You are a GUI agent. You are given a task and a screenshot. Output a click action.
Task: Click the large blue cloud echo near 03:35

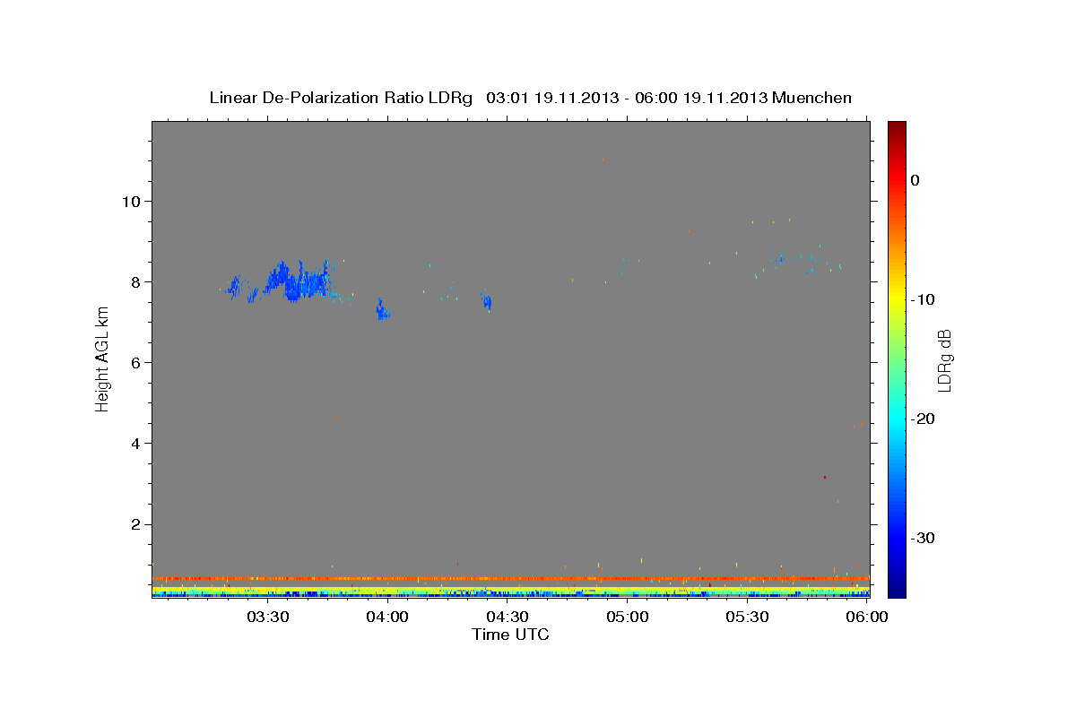[296, 281]
